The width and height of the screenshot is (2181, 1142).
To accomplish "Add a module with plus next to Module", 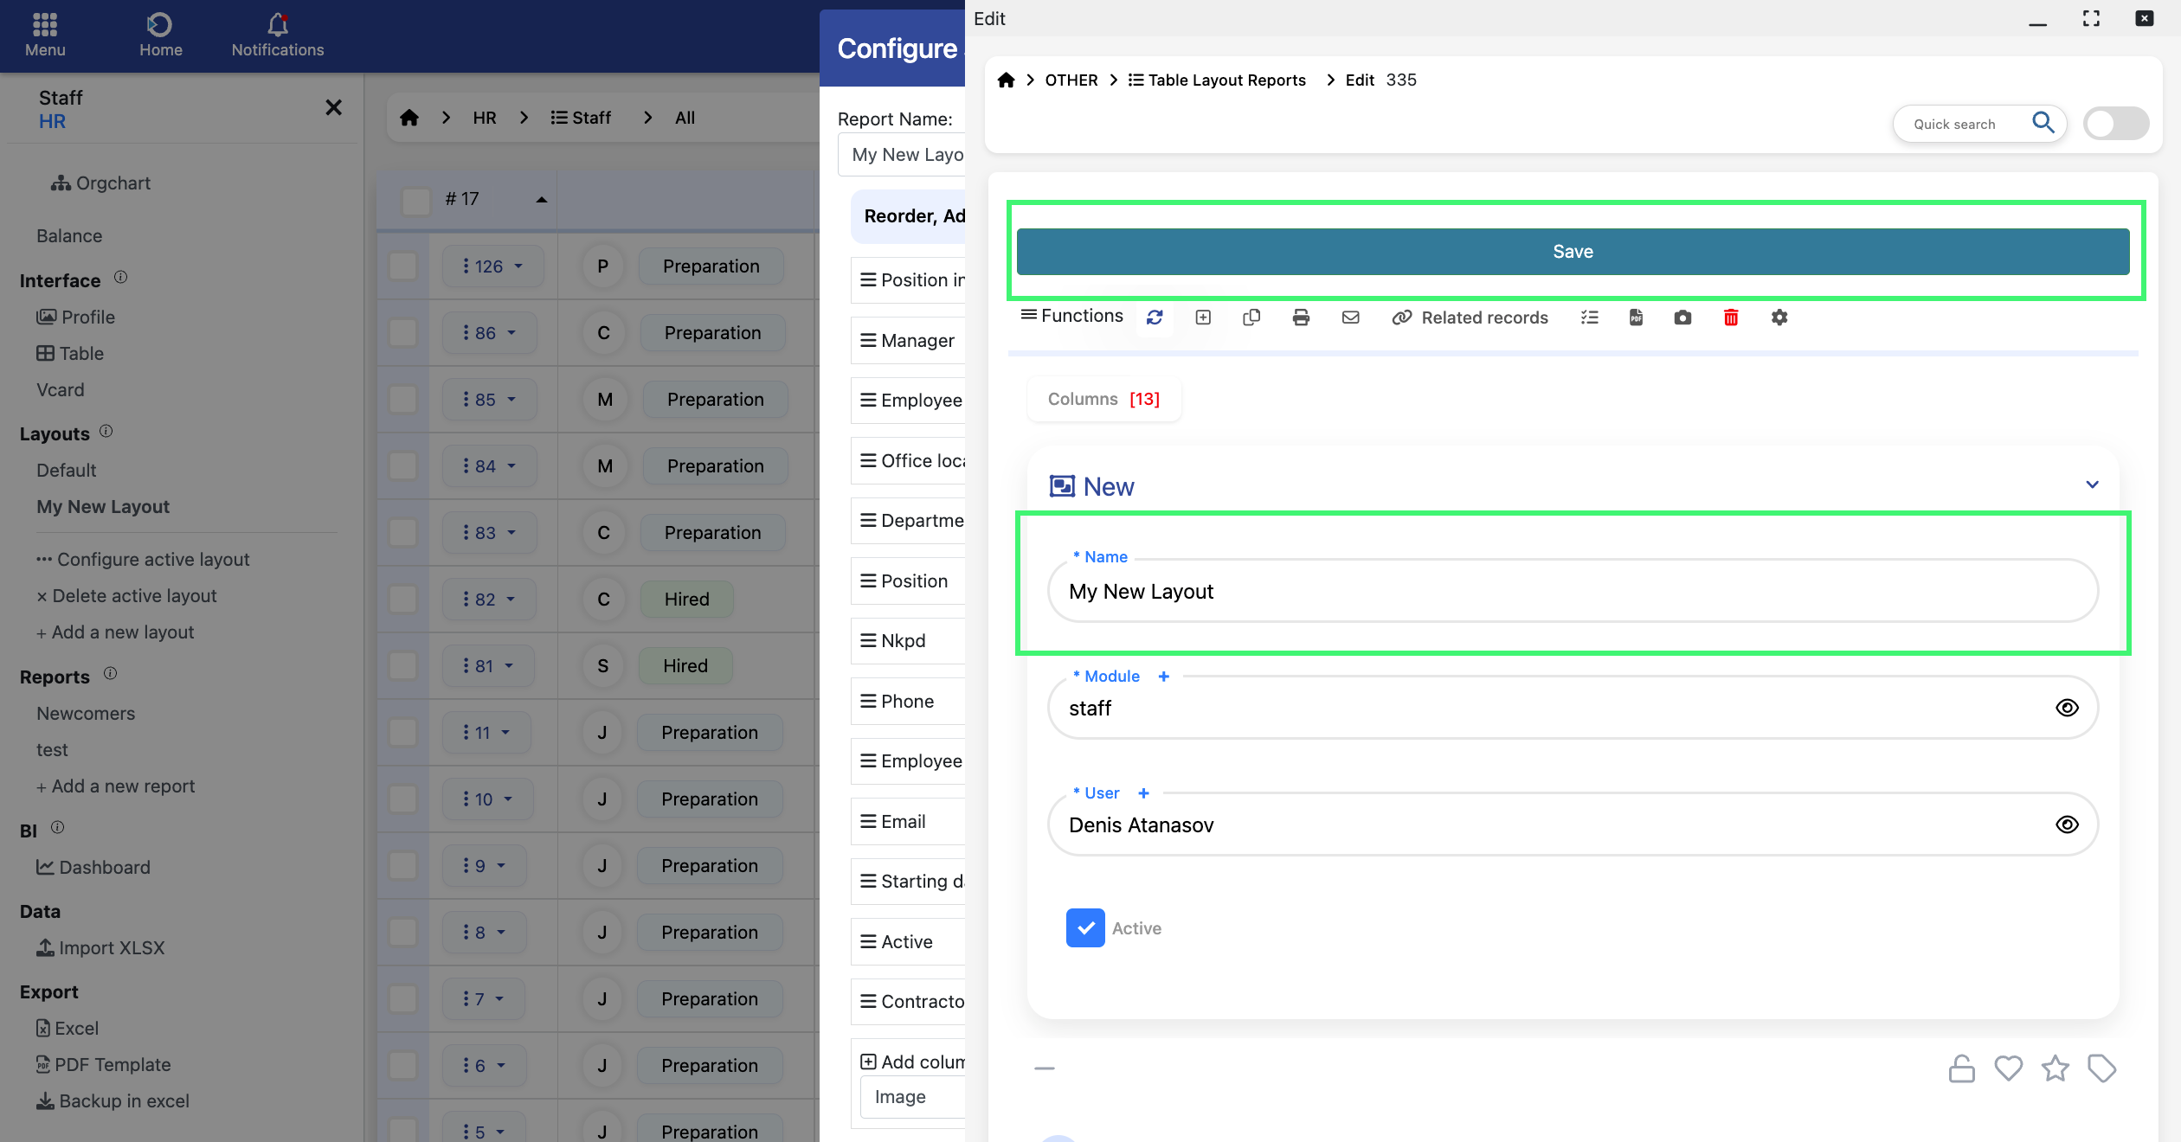I will pyautogui.click(x=1164, y=677).
